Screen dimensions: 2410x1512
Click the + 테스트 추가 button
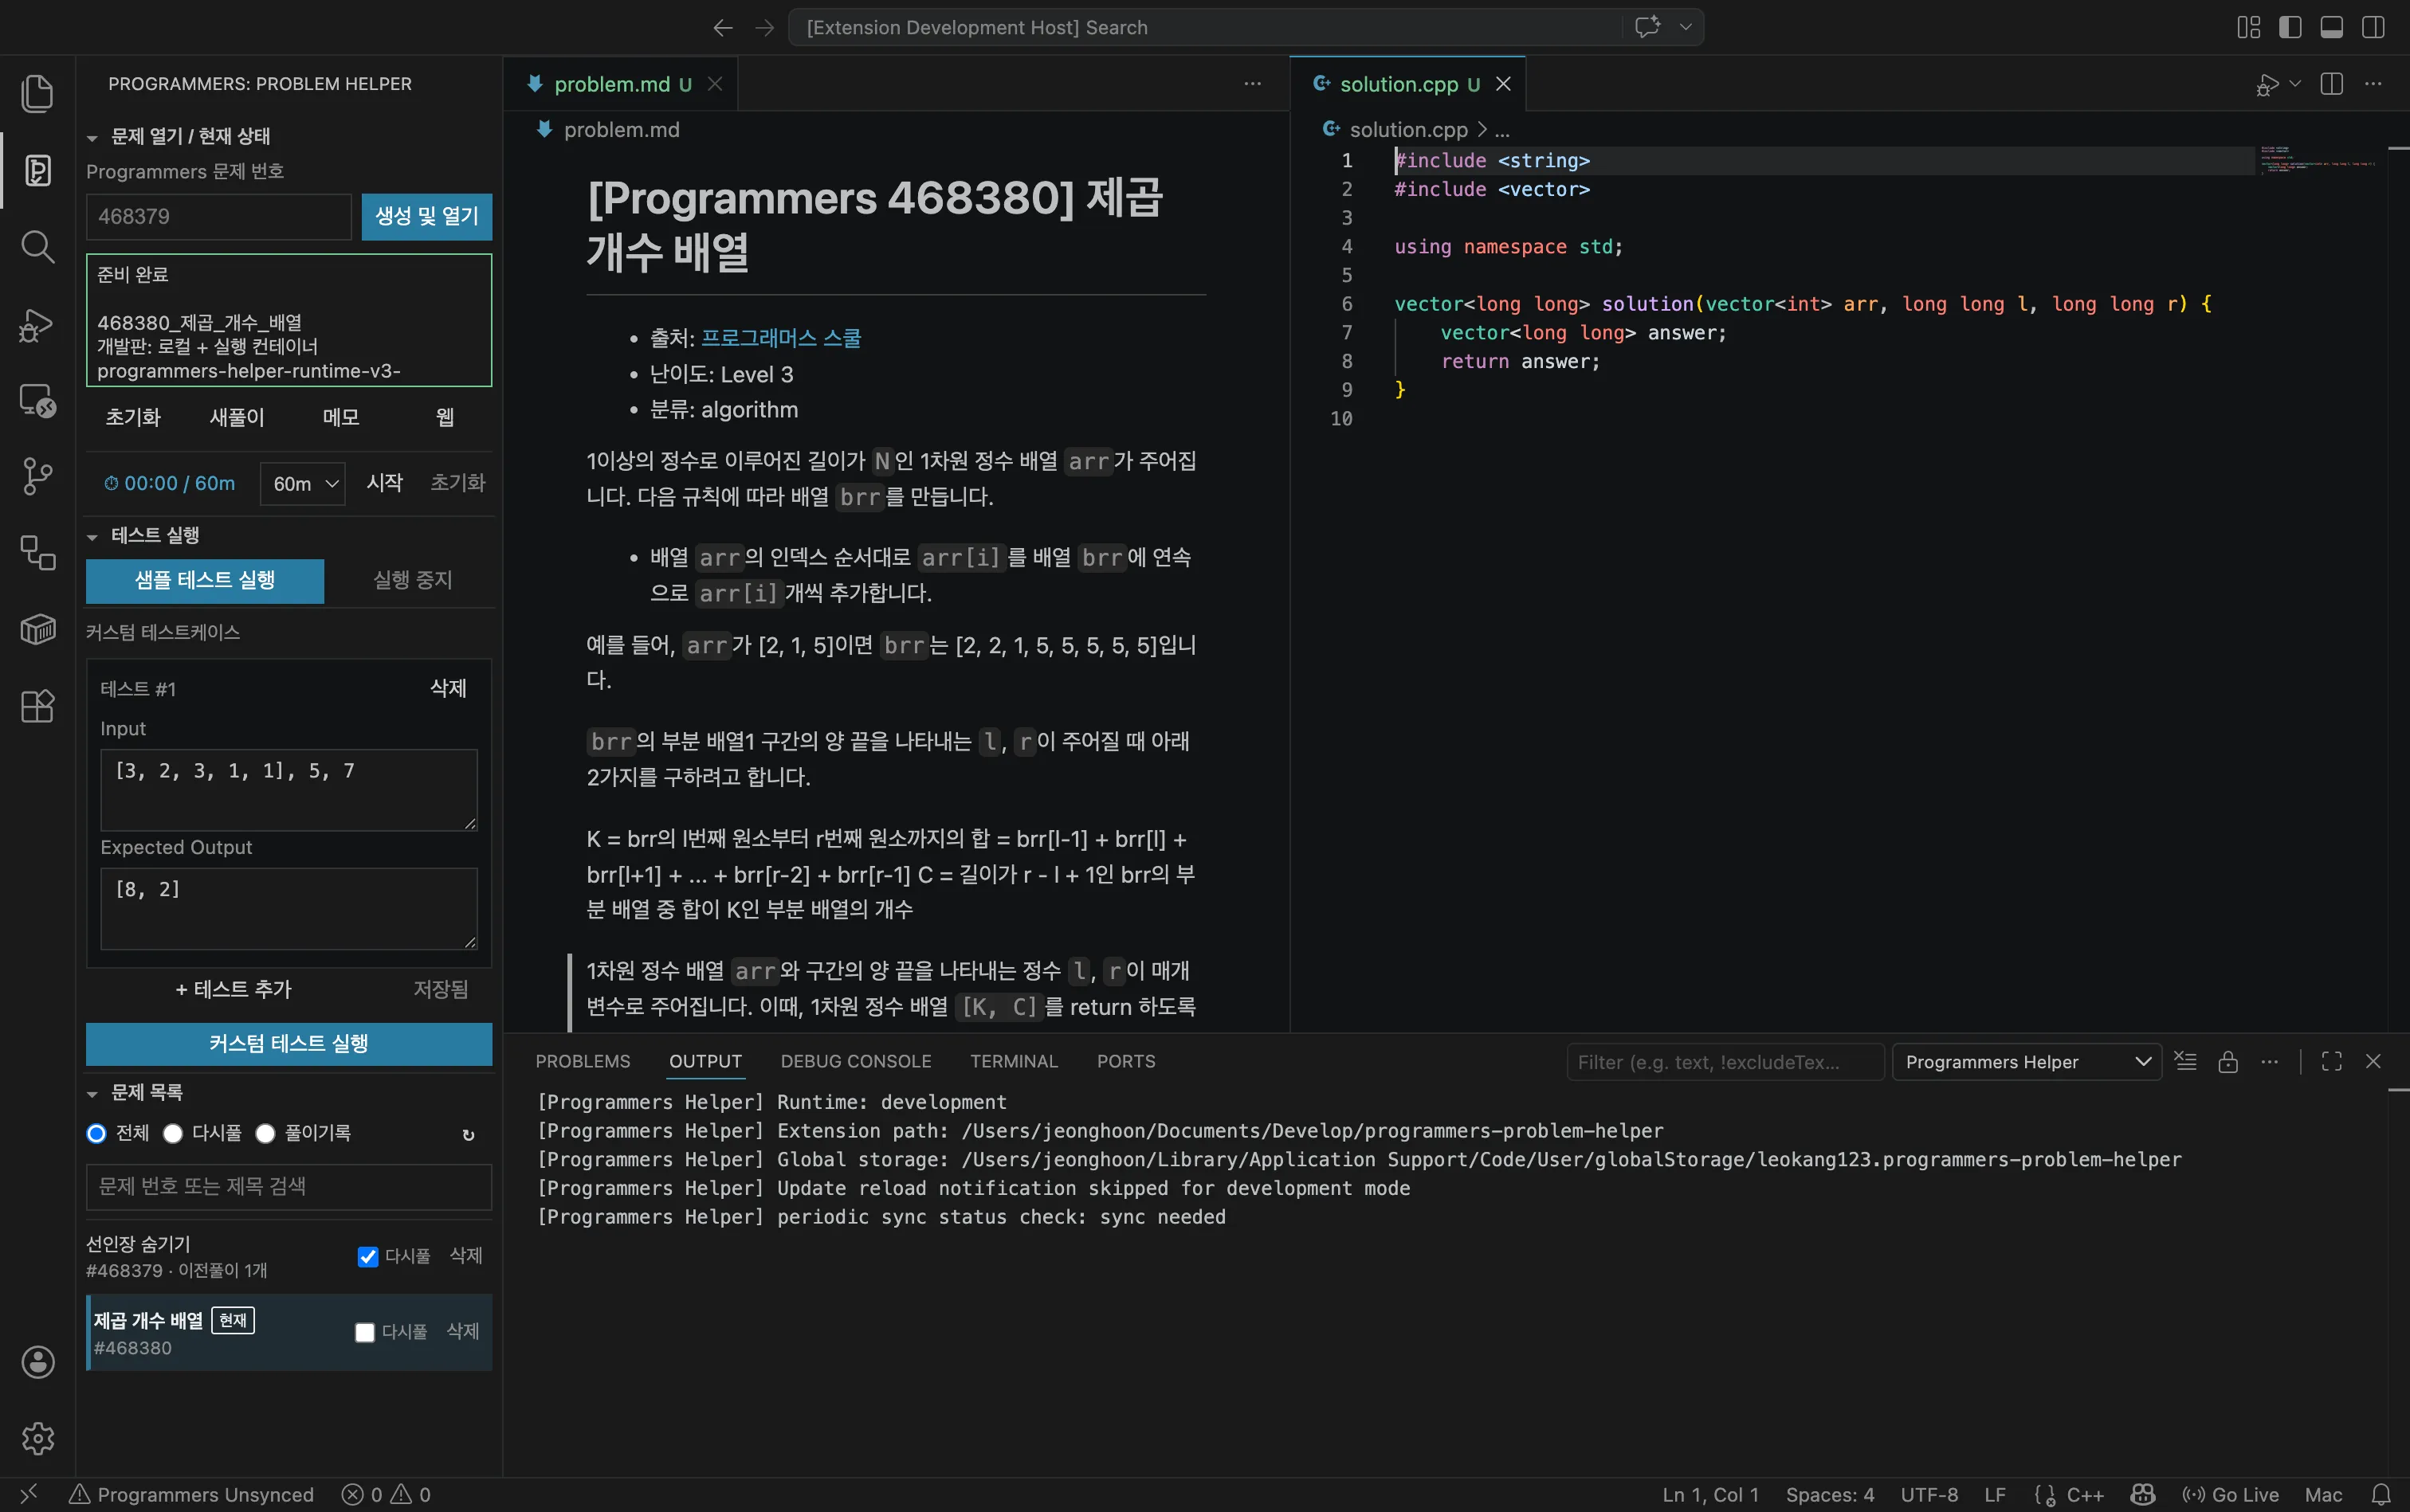pyautogui.click(x=233, y=989)
